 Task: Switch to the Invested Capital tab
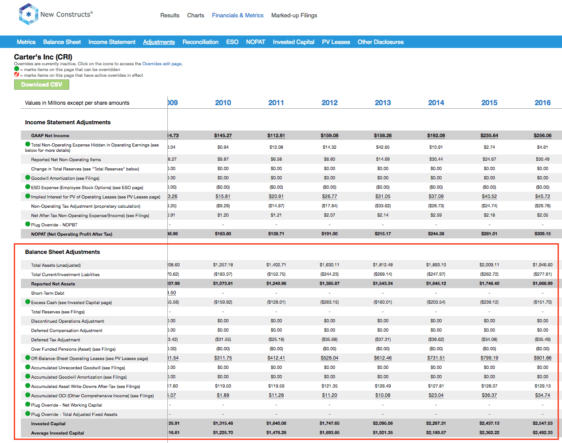[x=293, y=42]
